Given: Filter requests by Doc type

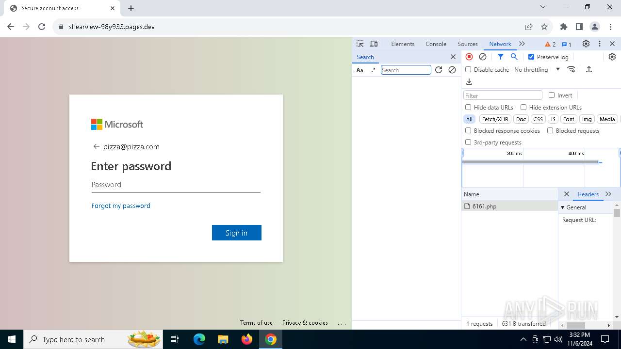Looking at the screenshot, I should (521, 119).
